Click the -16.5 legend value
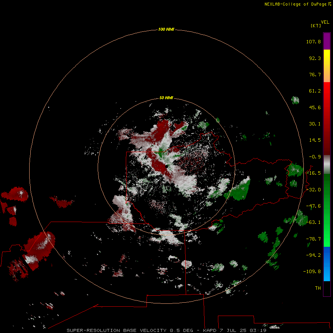 pos(313,173)
